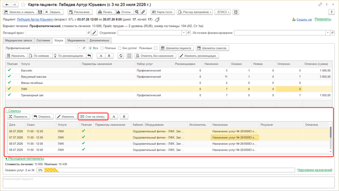This screenshot has height=191, width=339.
Task: Click the save diskette icon in toolbar
Action: click(40, 12)
